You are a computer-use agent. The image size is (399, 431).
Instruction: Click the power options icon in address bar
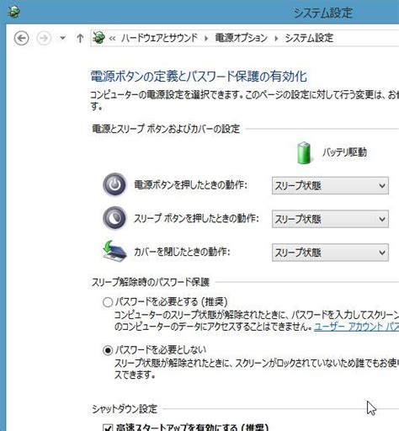coord(98,38)
